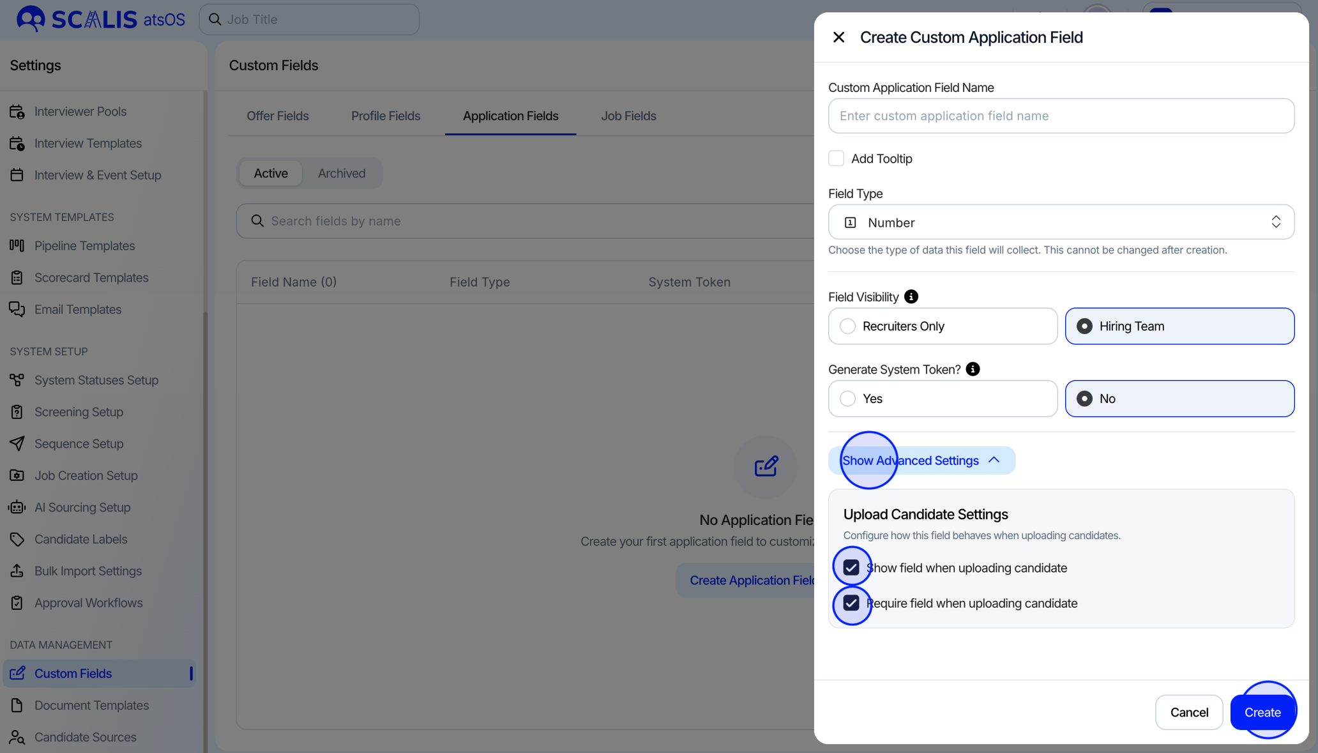Click the Approval Workflows icon
The height and width of the screenshot is (753, 1318).
[x=17, y=603]
